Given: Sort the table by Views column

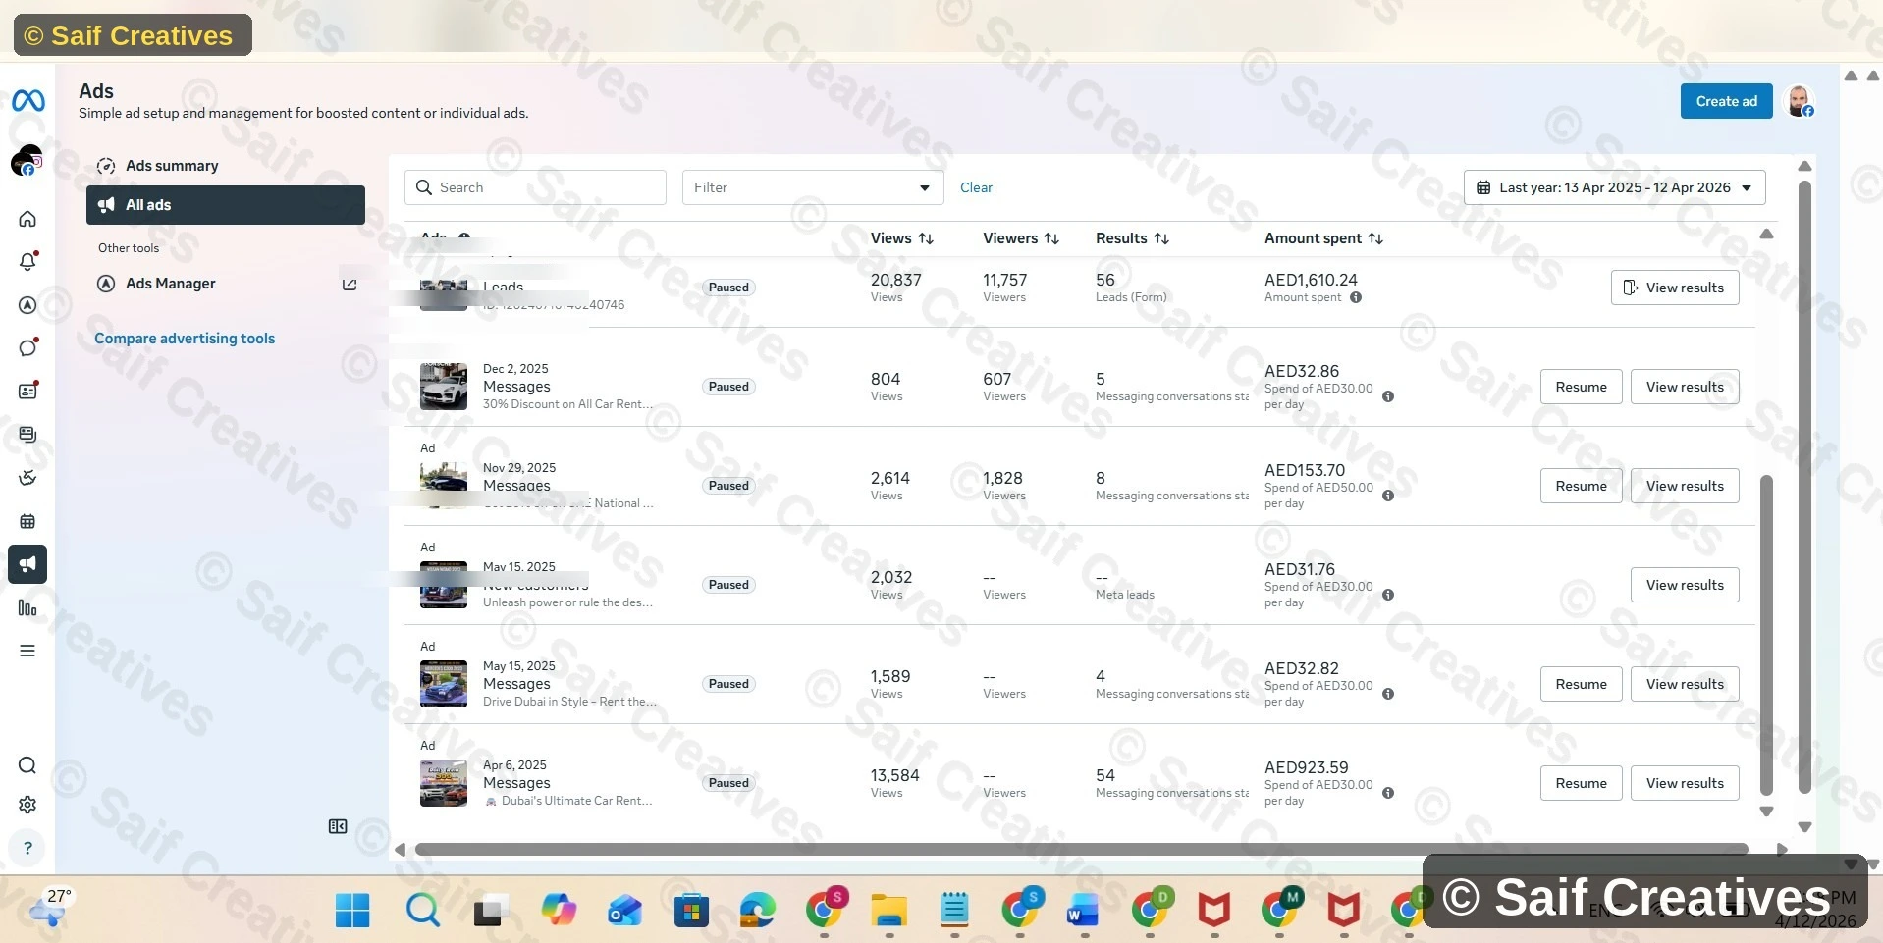Looking at the screenshot, I should click(901, 238).
